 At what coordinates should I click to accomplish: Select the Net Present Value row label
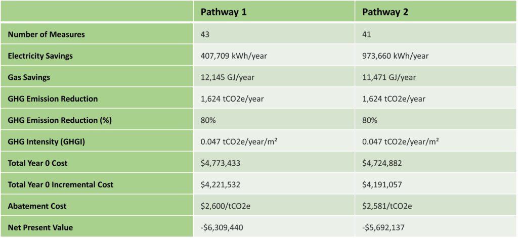(x=40, y=227)
